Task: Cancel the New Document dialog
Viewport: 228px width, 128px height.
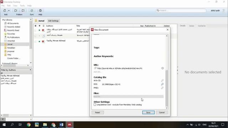Action: pos(162,112)
